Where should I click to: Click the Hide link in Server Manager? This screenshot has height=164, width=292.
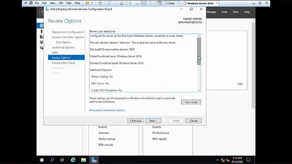[240, 84]
